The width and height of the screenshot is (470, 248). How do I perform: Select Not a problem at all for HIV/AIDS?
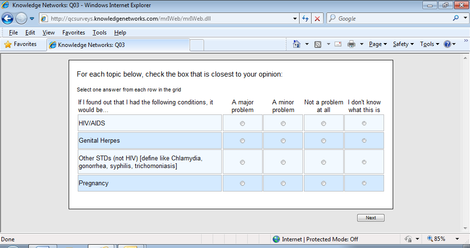coord(324,124)
